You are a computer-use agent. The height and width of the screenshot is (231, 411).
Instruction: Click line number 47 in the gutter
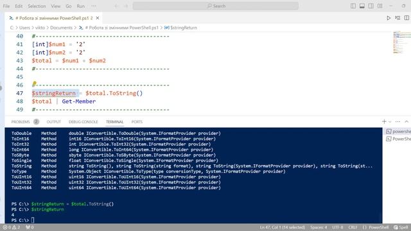point(20,93)
